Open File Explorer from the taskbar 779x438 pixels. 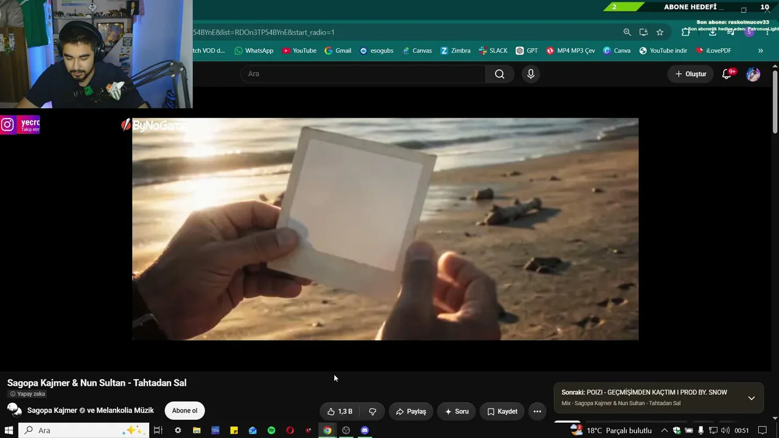tap(197, 430)
